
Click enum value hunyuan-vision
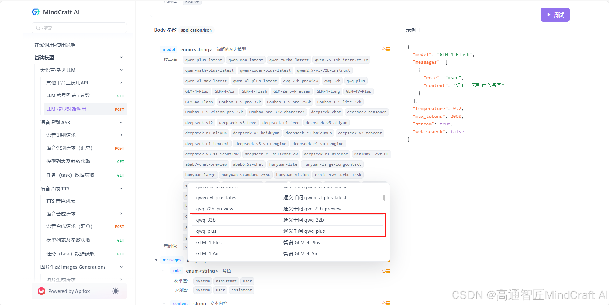click(x=292, y=175)
